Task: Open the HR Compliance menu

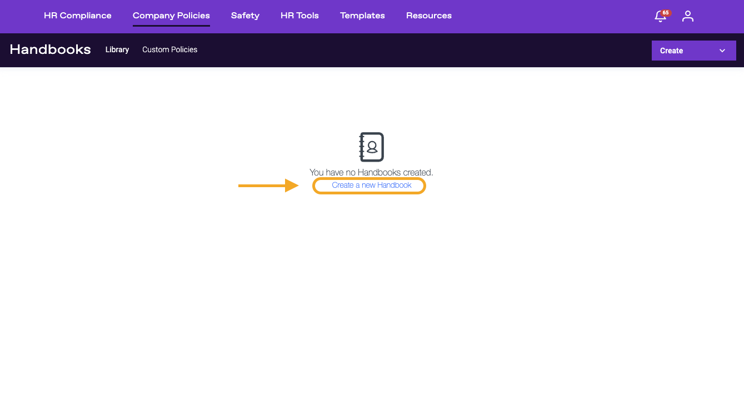Action: tap(78, 16)
